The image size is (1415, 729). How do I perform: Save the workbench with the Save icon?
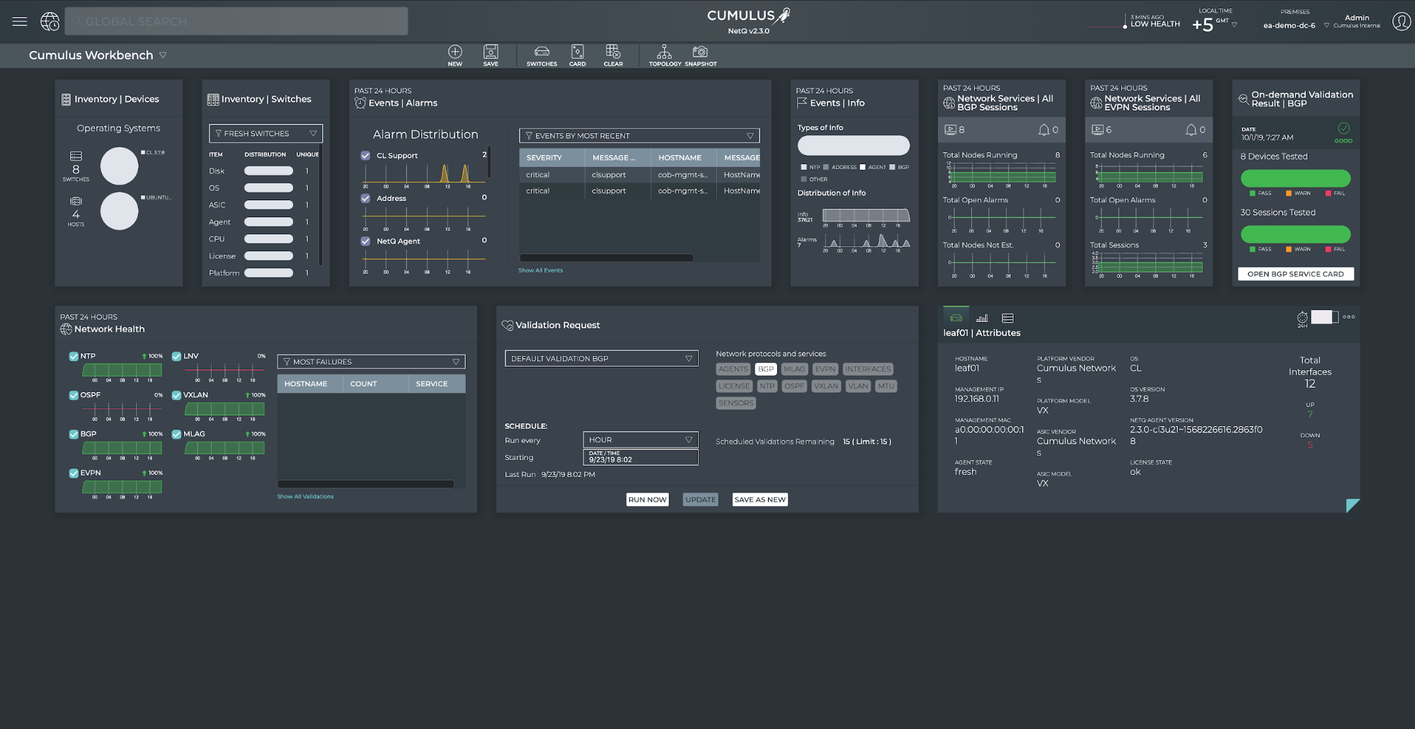tap(491, 55)
